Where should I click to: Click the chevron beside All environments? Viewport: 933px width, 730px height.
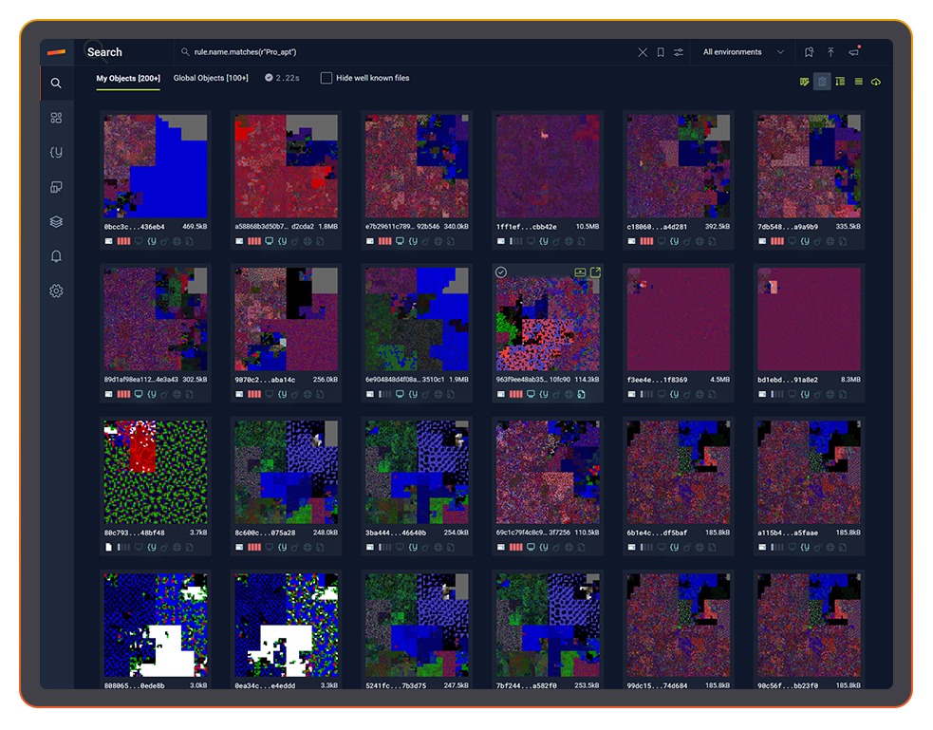pos(780,52)
